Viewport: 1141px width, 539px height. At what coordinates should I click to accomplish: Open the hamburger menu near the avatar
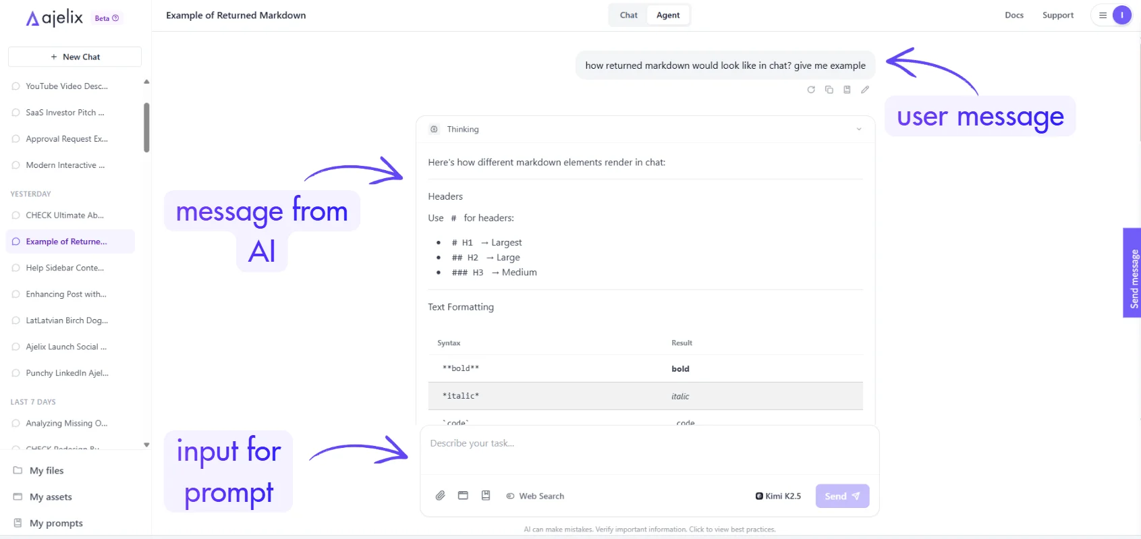(1103, 16)
